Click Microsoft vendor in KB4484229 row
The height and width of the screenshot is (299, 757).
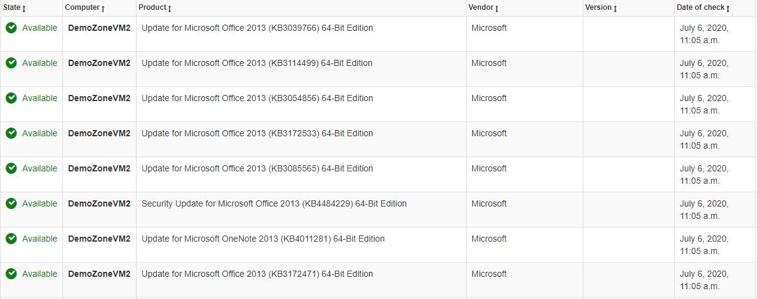tap(489, 203)
